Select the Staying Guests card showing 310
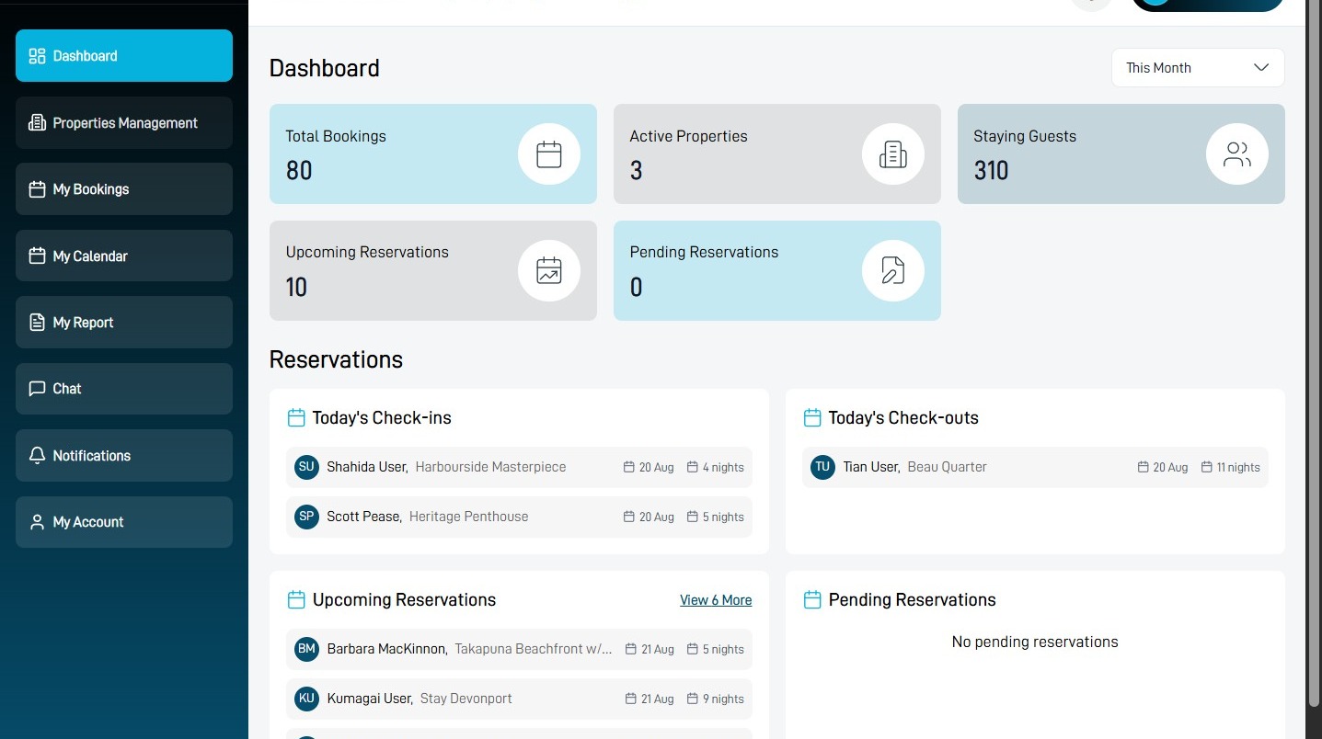The width and height of the screenshot is (1322, 739). point(1121,153)
